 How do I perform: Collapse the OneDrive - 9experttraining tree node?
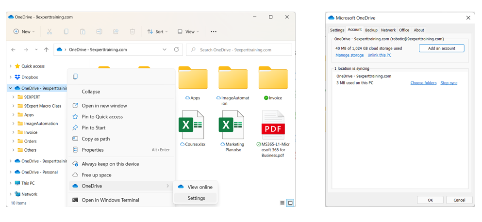tap(11, 88)
